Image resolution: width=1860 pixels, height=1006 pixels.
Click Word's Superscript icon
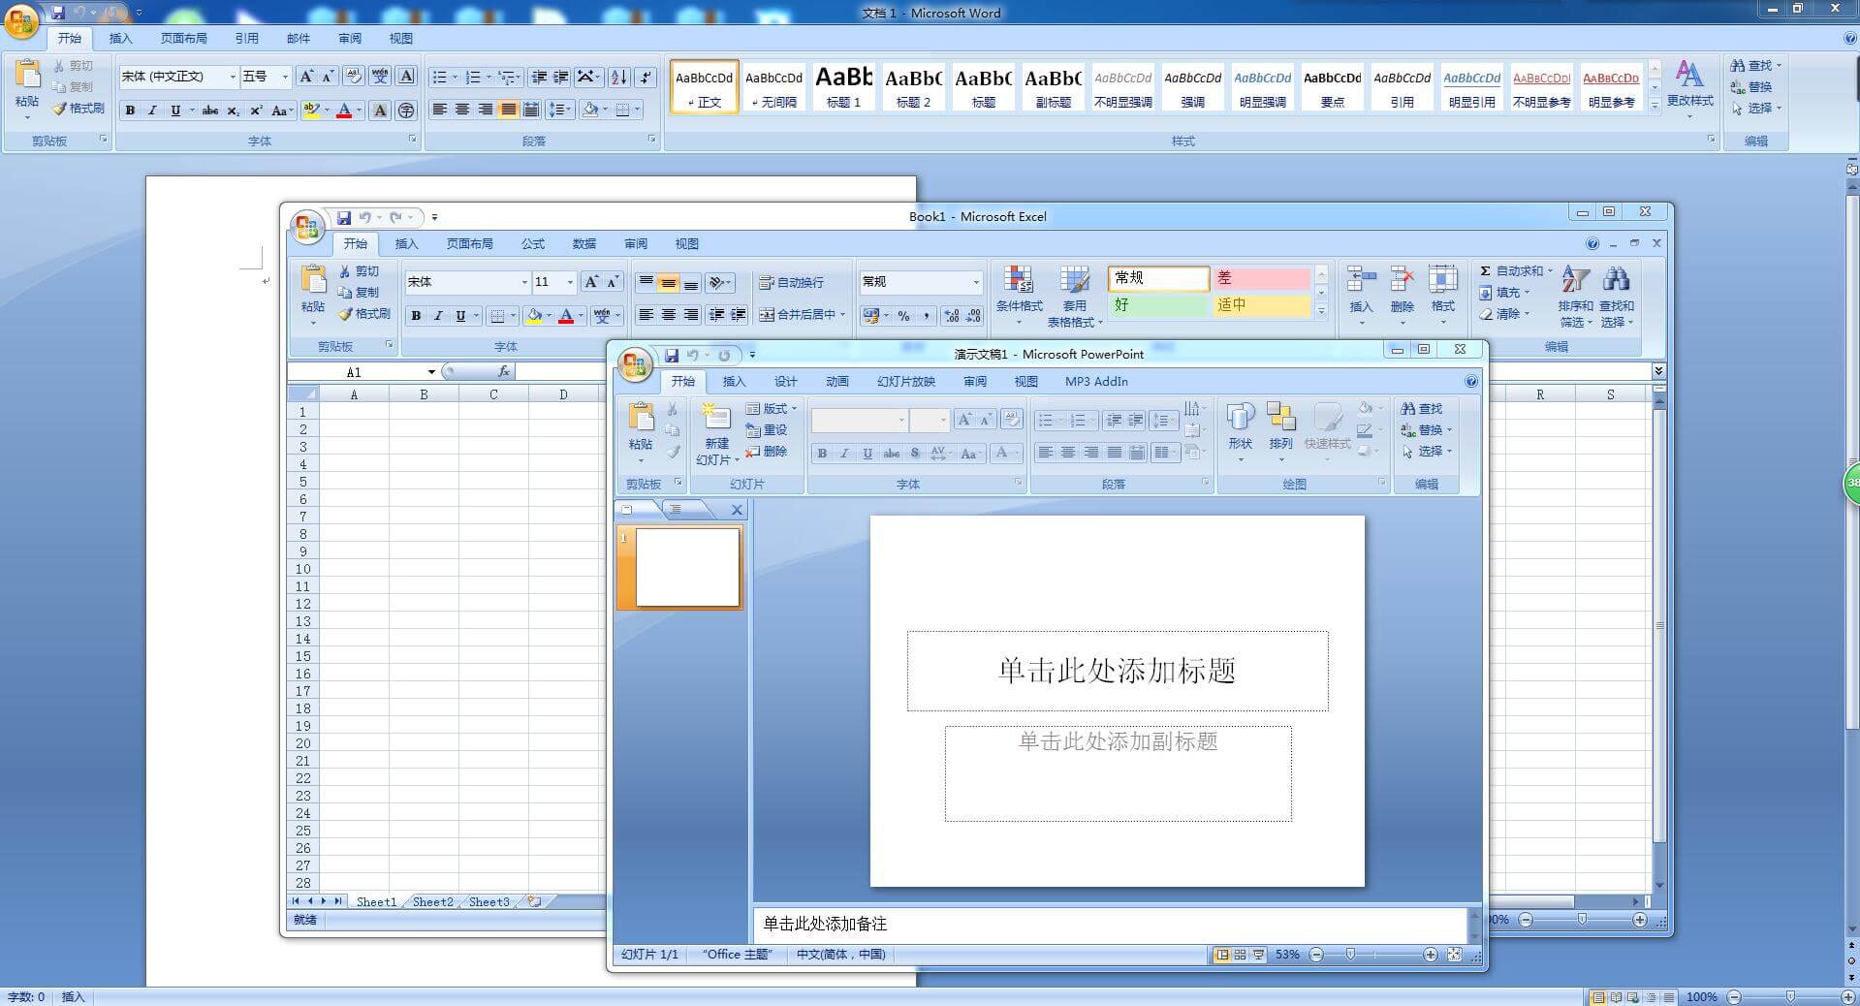256,110
